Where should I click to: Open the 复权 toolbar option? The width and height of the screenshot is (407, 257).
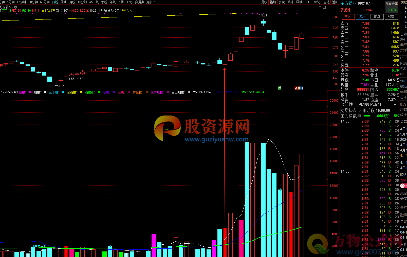coord(264,2)
